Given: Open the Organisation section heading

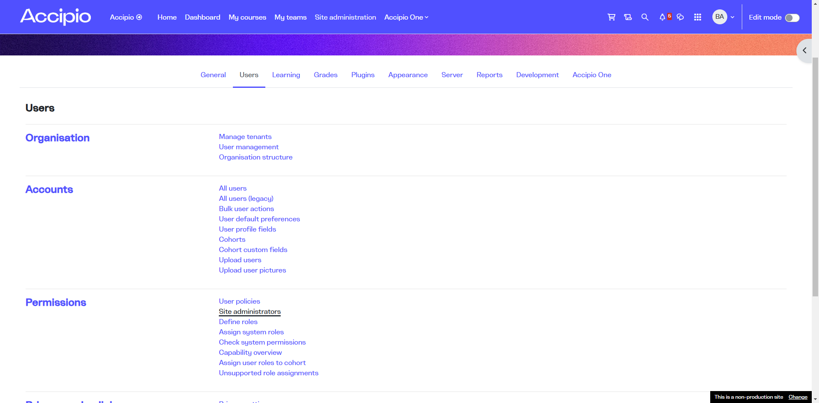Looking at the screenshot, I should click(x=58, y=138).
